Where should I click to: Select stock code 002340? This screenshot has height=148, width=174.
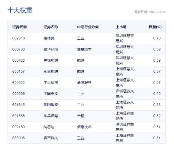(18, 38)
